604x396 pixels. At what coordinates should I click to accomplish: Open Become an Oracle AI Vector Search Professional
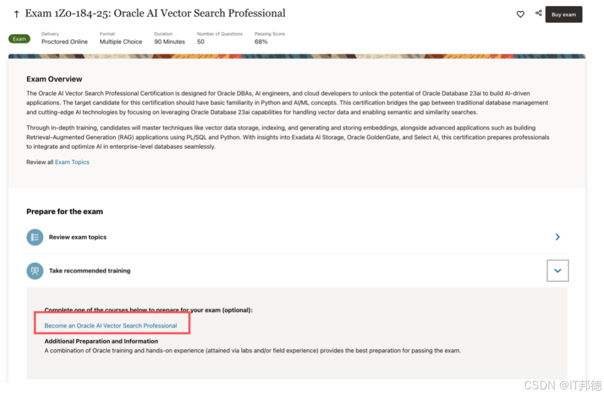point(110,325)
